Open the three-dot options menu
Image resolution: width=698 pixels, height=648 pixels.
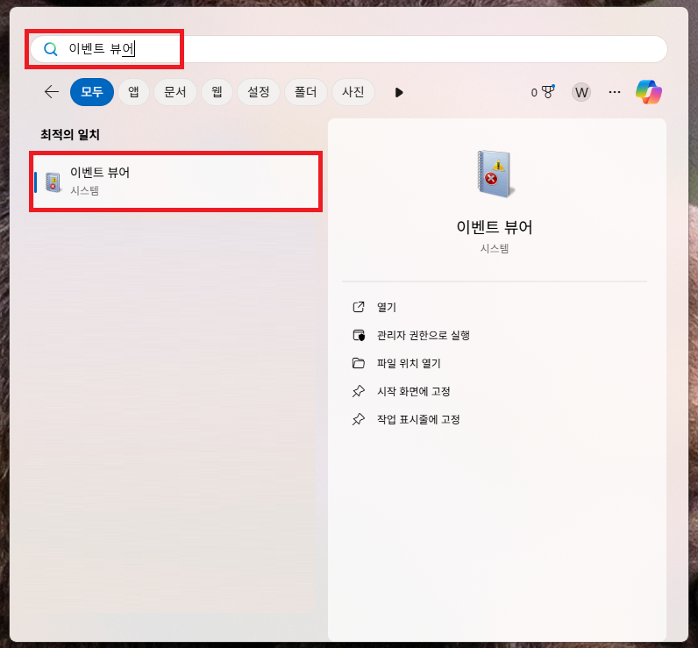pos(615,92)
